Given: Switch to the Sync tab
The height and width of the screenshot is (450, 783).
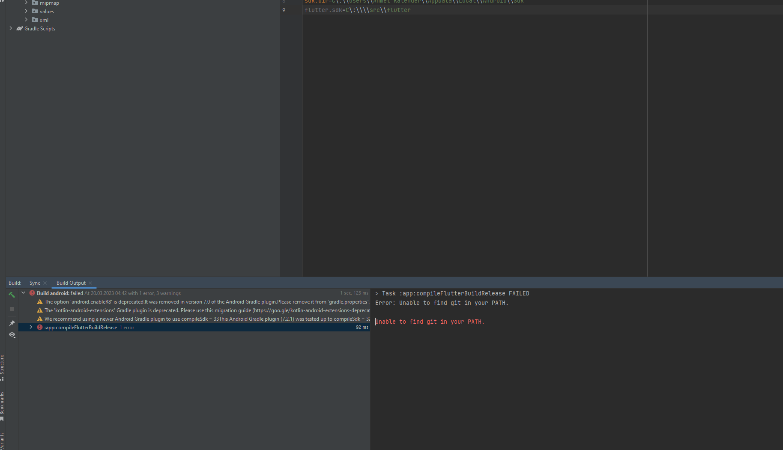Looking at the screenshot, I should (x=35, y=283).
